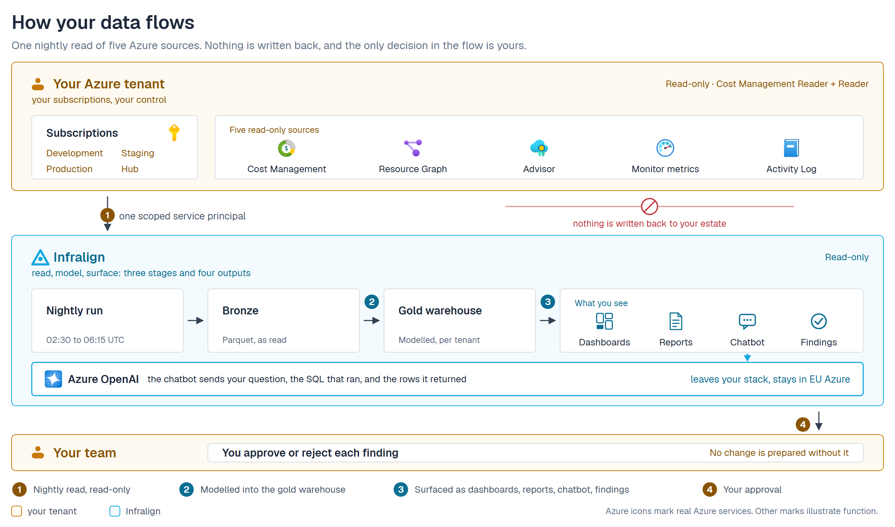Click the Infralign triangle logo

tap(40, 257)
